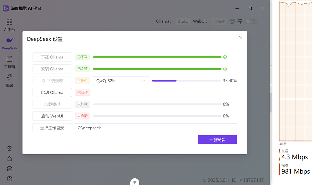312x185 pixels.
Task: Click the success checkmark on 下载 Ollama row
Action: point(225,57)
